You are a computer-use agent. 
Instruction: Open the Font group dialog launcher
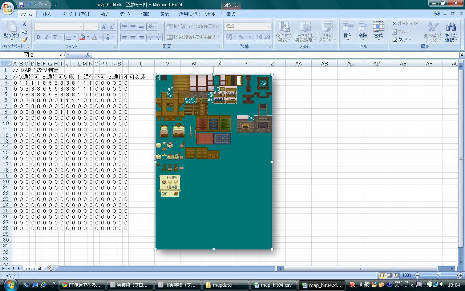pyautogui.click(x=114, y=47)
